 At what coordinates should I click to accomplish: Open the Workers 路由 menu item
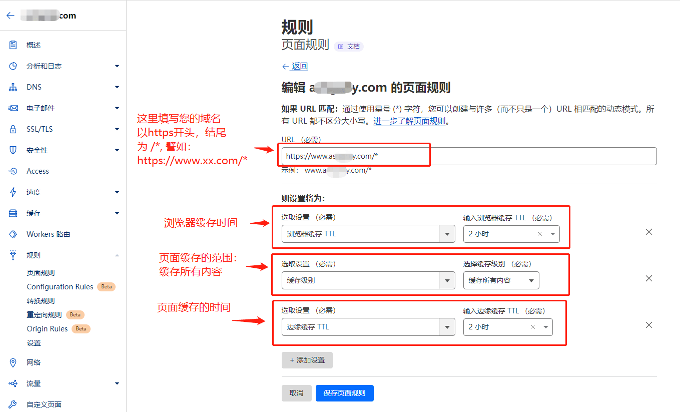(49, 234)
